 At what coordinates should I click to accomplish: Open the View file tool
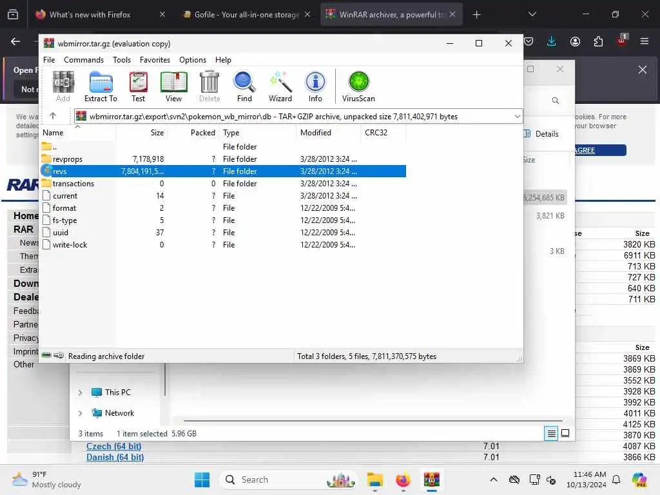click(x=173, y=87)
